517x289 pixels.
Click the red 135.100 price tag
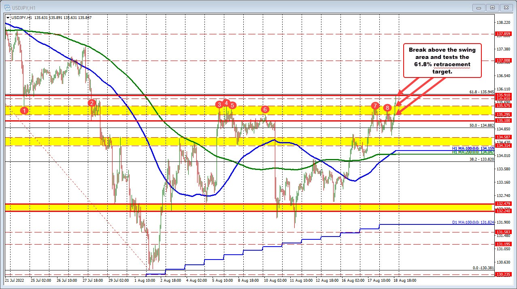coord(503,121)
